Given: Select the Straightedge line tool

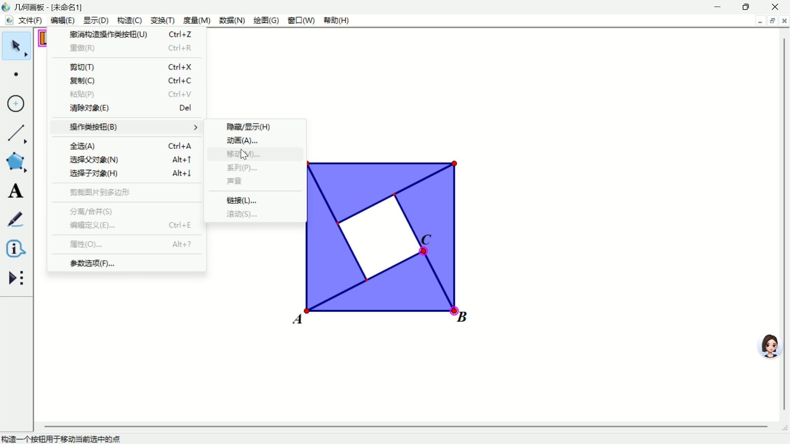Looking at the screenshot, I should [x=16, y=133].
